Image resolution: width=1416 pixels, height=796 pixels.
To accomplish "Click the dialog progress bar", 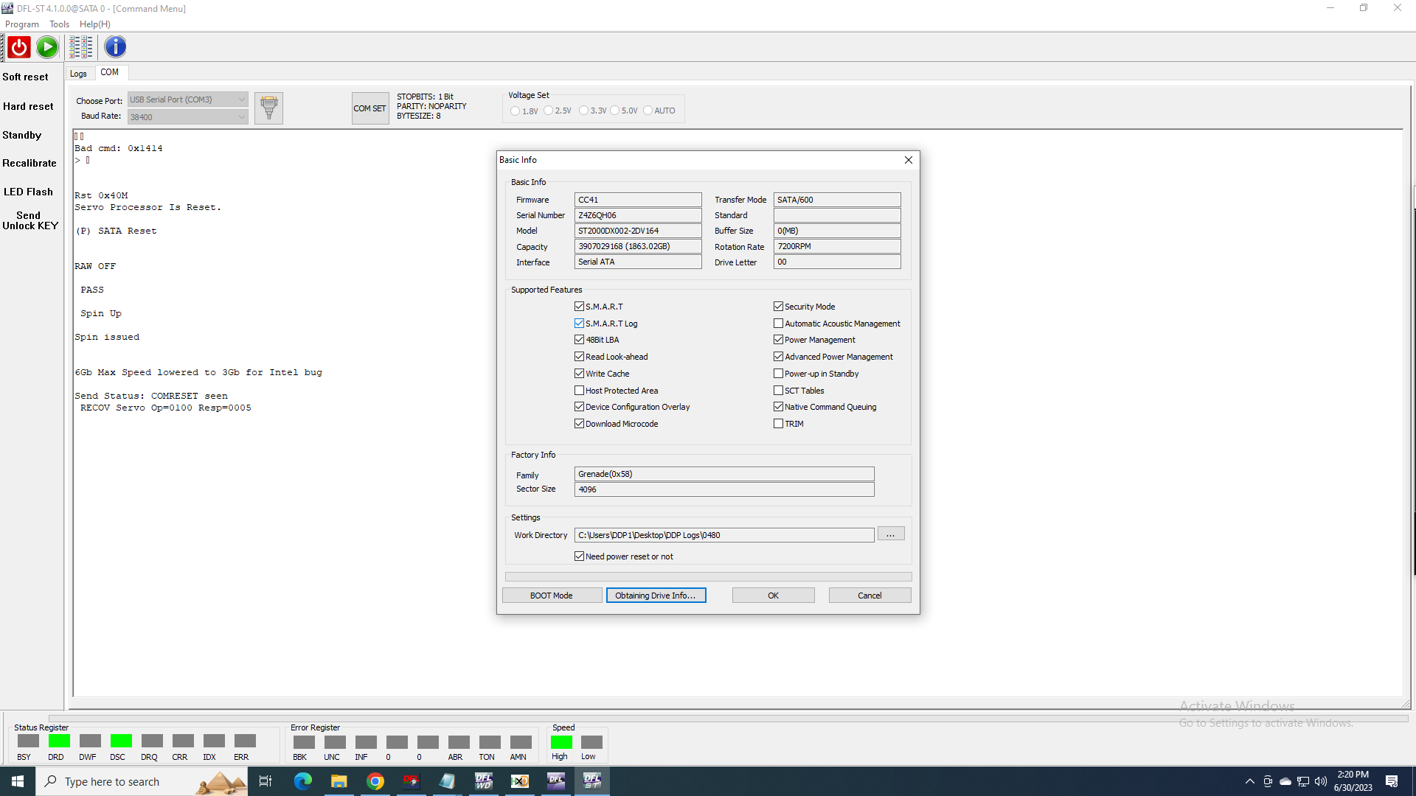I will [708, 577].
